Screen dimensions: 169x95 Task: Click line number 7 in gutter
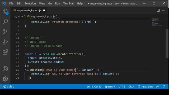coord(18,22)
